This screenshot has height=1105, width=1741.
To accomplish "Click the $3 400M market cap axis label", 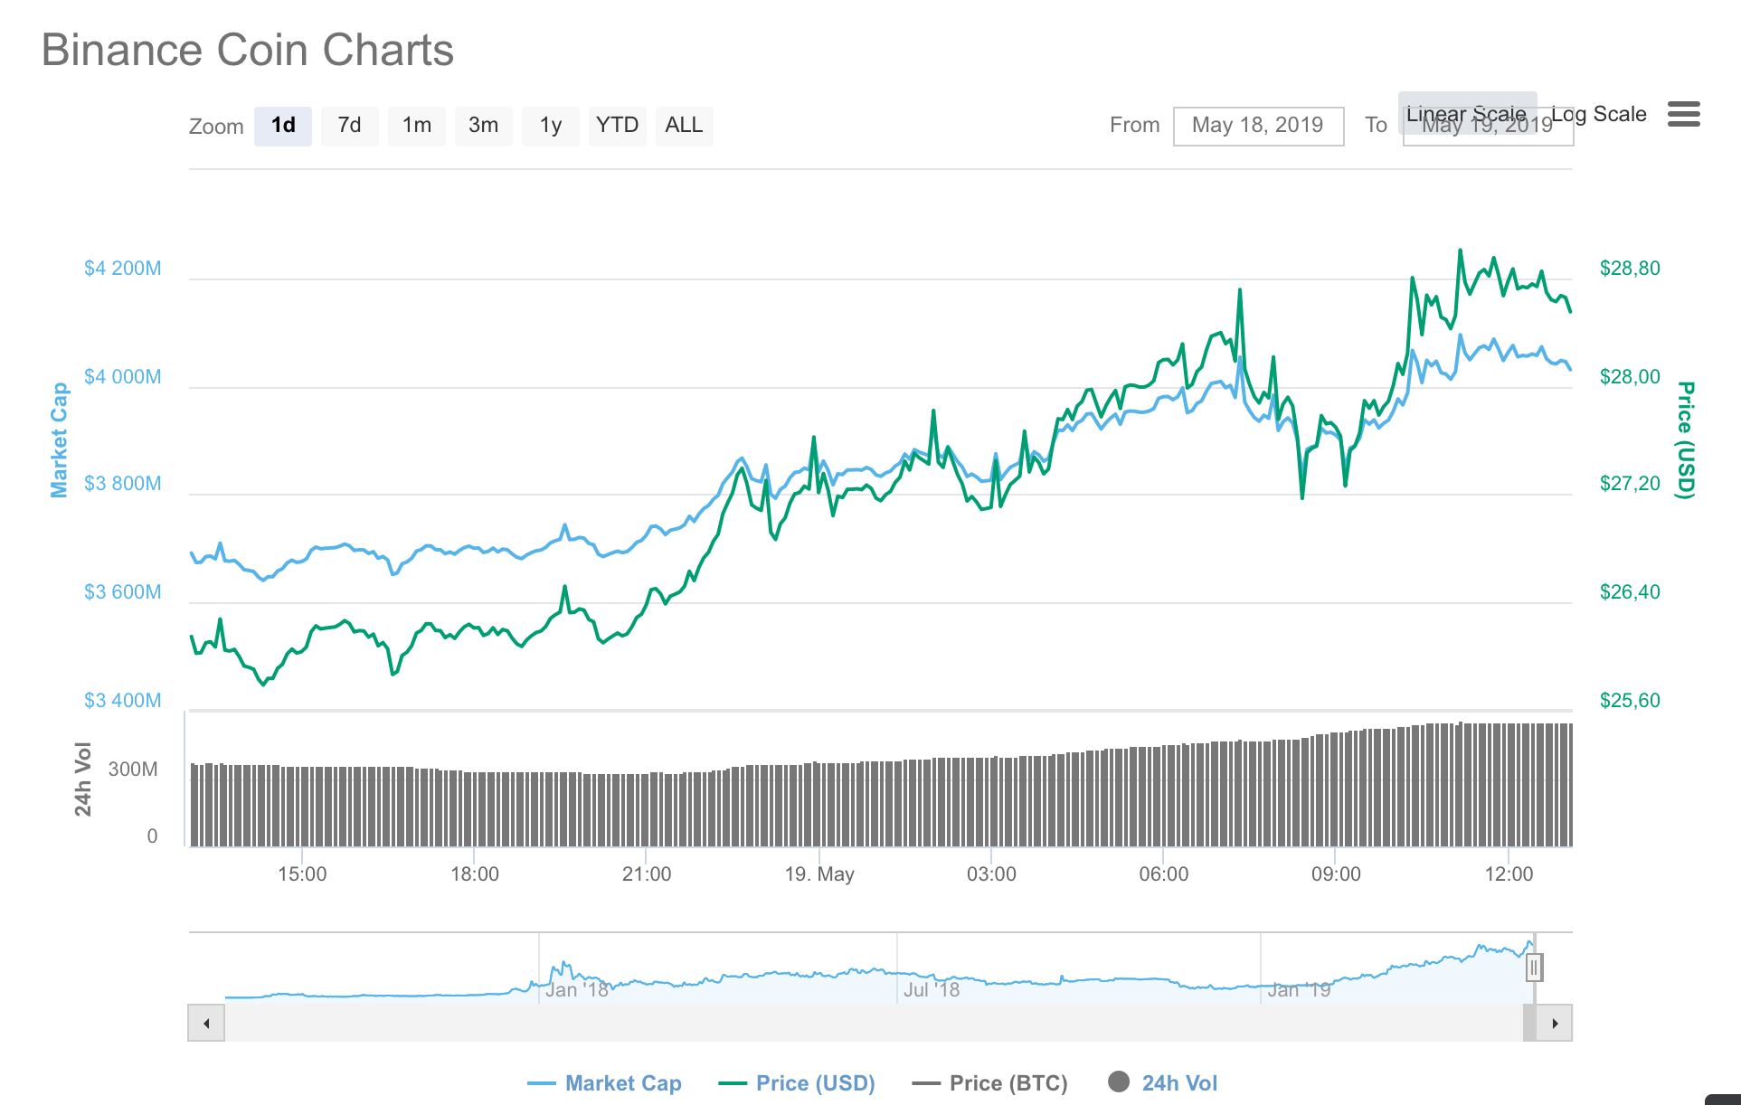I will [123, 701].
